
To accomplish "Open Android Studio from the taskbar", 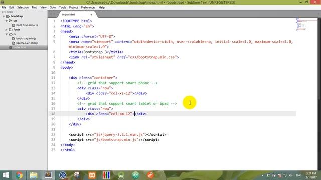I will [x=121, y=175].
